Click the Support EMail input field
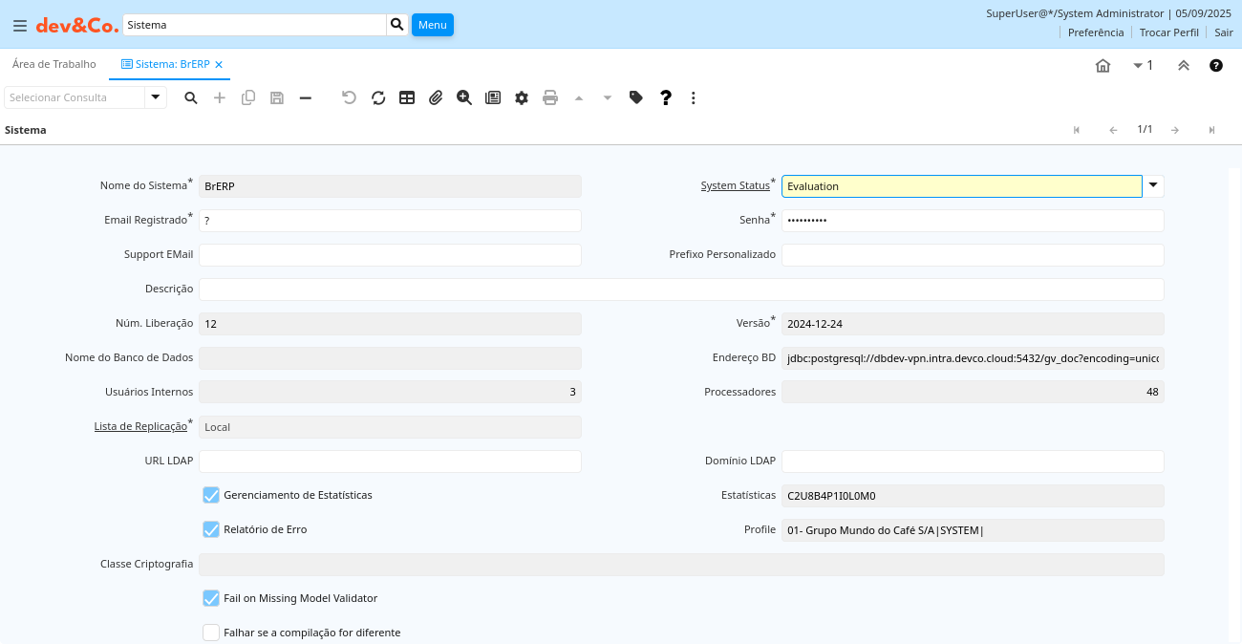This screenshot has width=1242, height=644. [390, 255]
